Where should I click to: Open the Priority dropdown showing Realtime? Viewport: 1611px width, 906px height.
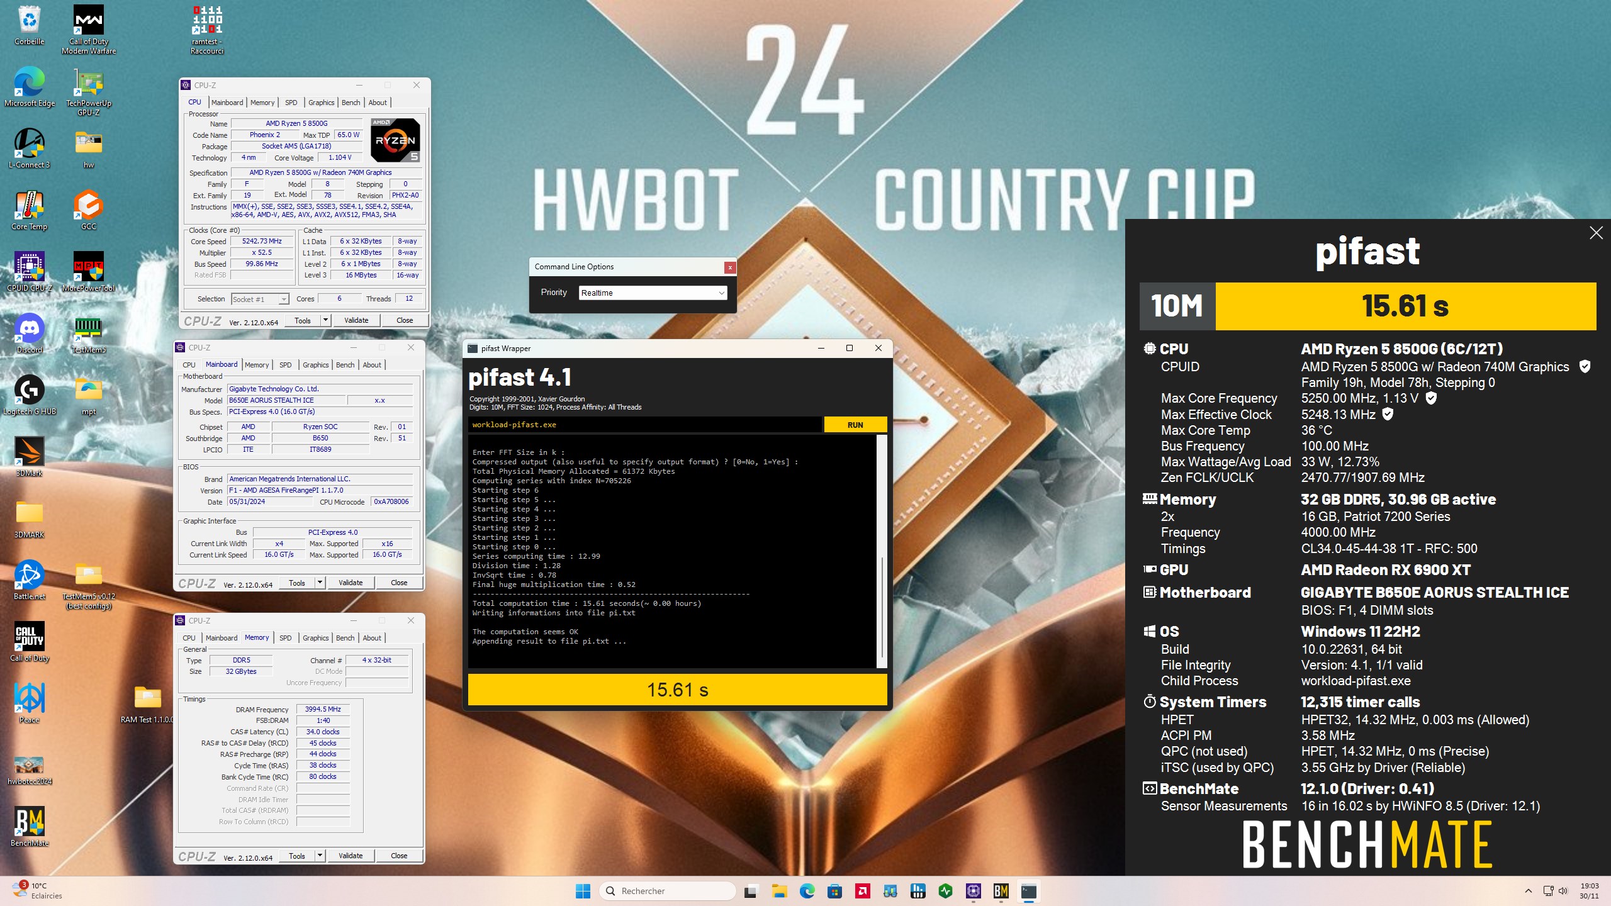(x=653, y=293)
